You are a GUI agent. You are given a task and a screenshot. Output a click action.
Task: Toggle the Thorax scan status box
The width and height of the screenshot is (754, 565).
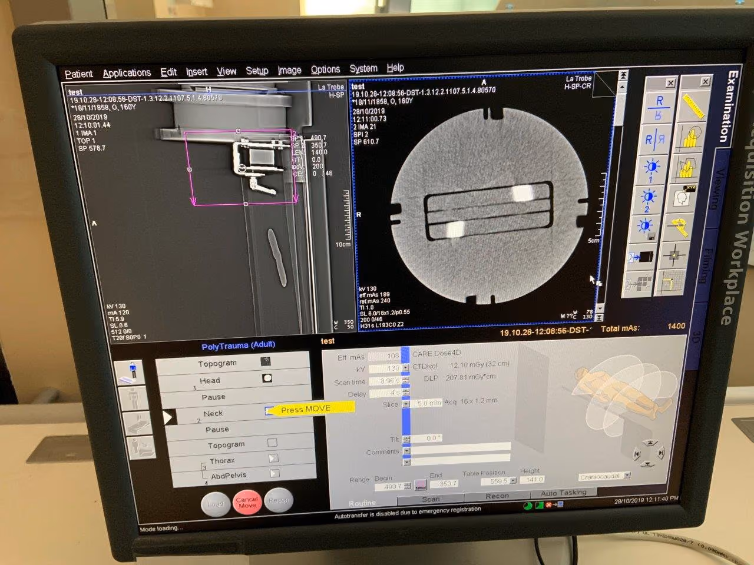[273, 458]
